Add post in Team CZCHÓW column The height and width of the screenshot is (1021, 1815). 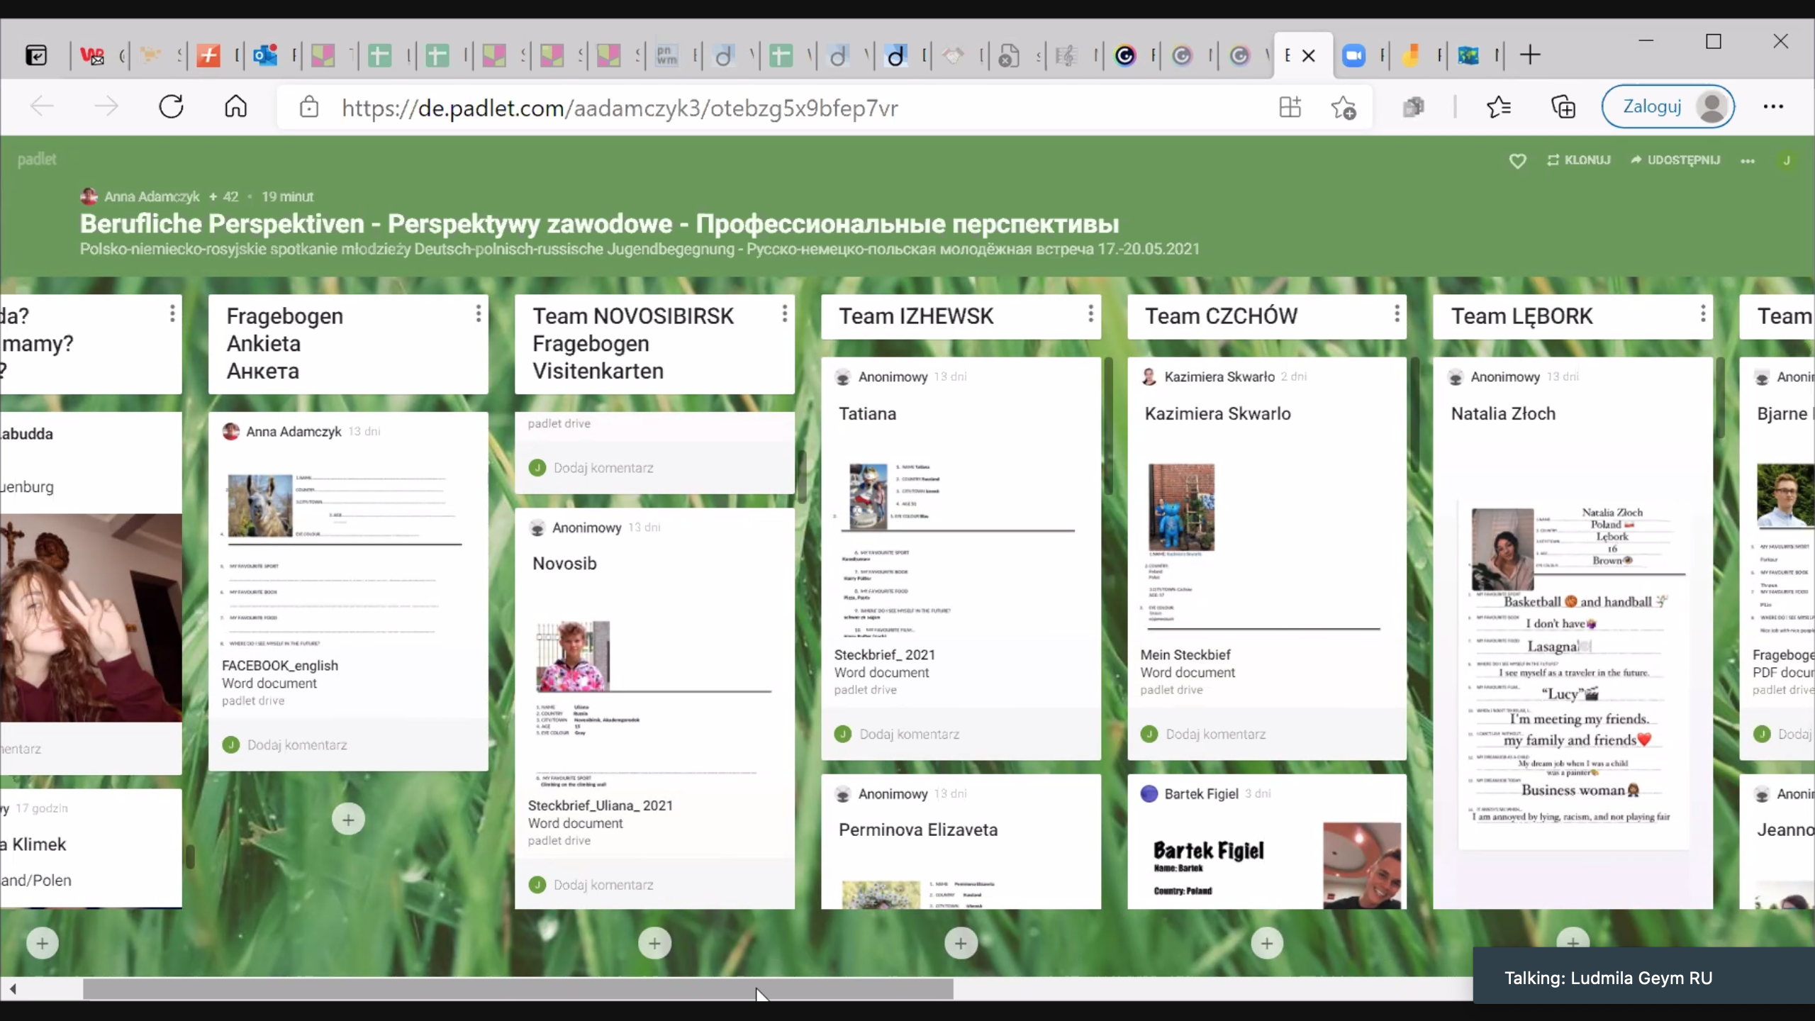[1267, 943]
